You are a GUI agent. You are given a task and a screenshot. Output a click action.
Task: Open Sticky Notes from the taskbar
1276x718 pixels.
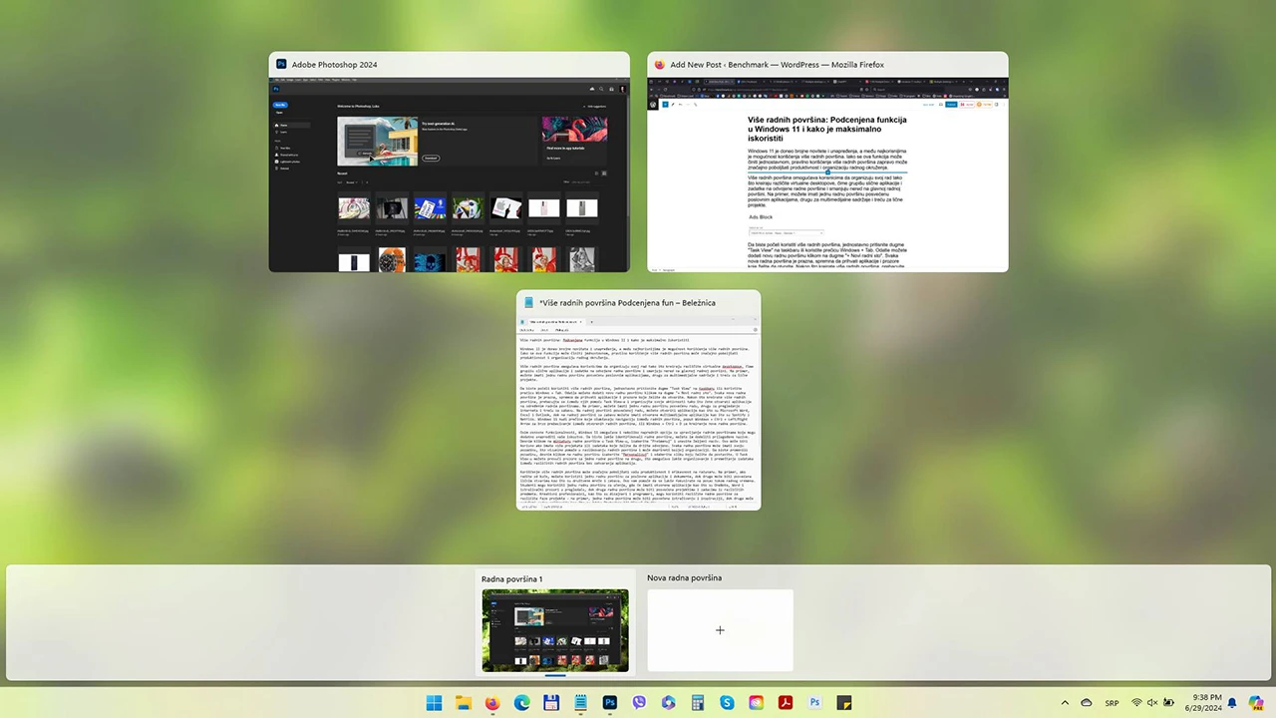(844, 703)
